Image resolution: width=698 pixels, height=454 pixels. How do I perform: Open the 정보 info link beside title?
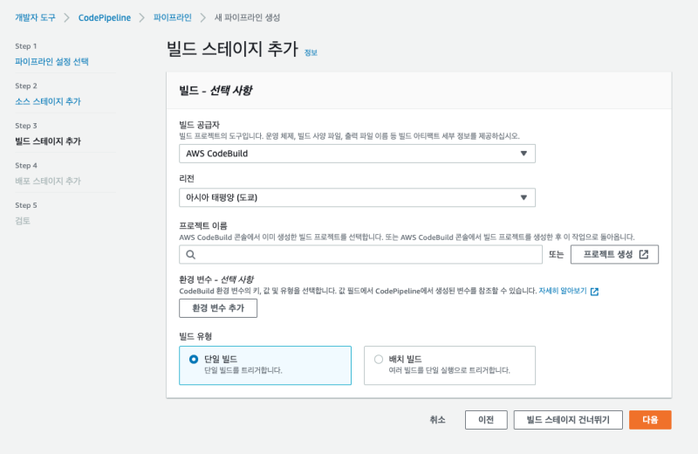point(311,53)
